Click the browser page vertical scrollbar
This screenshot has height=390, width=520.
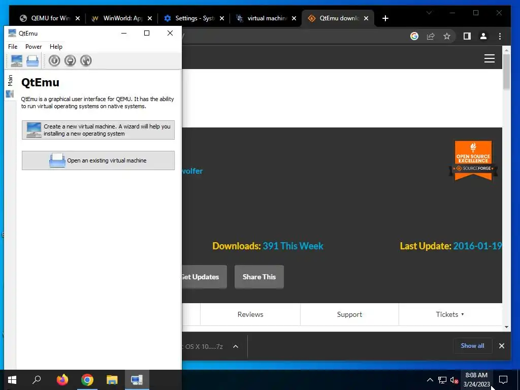click(506, 72)
